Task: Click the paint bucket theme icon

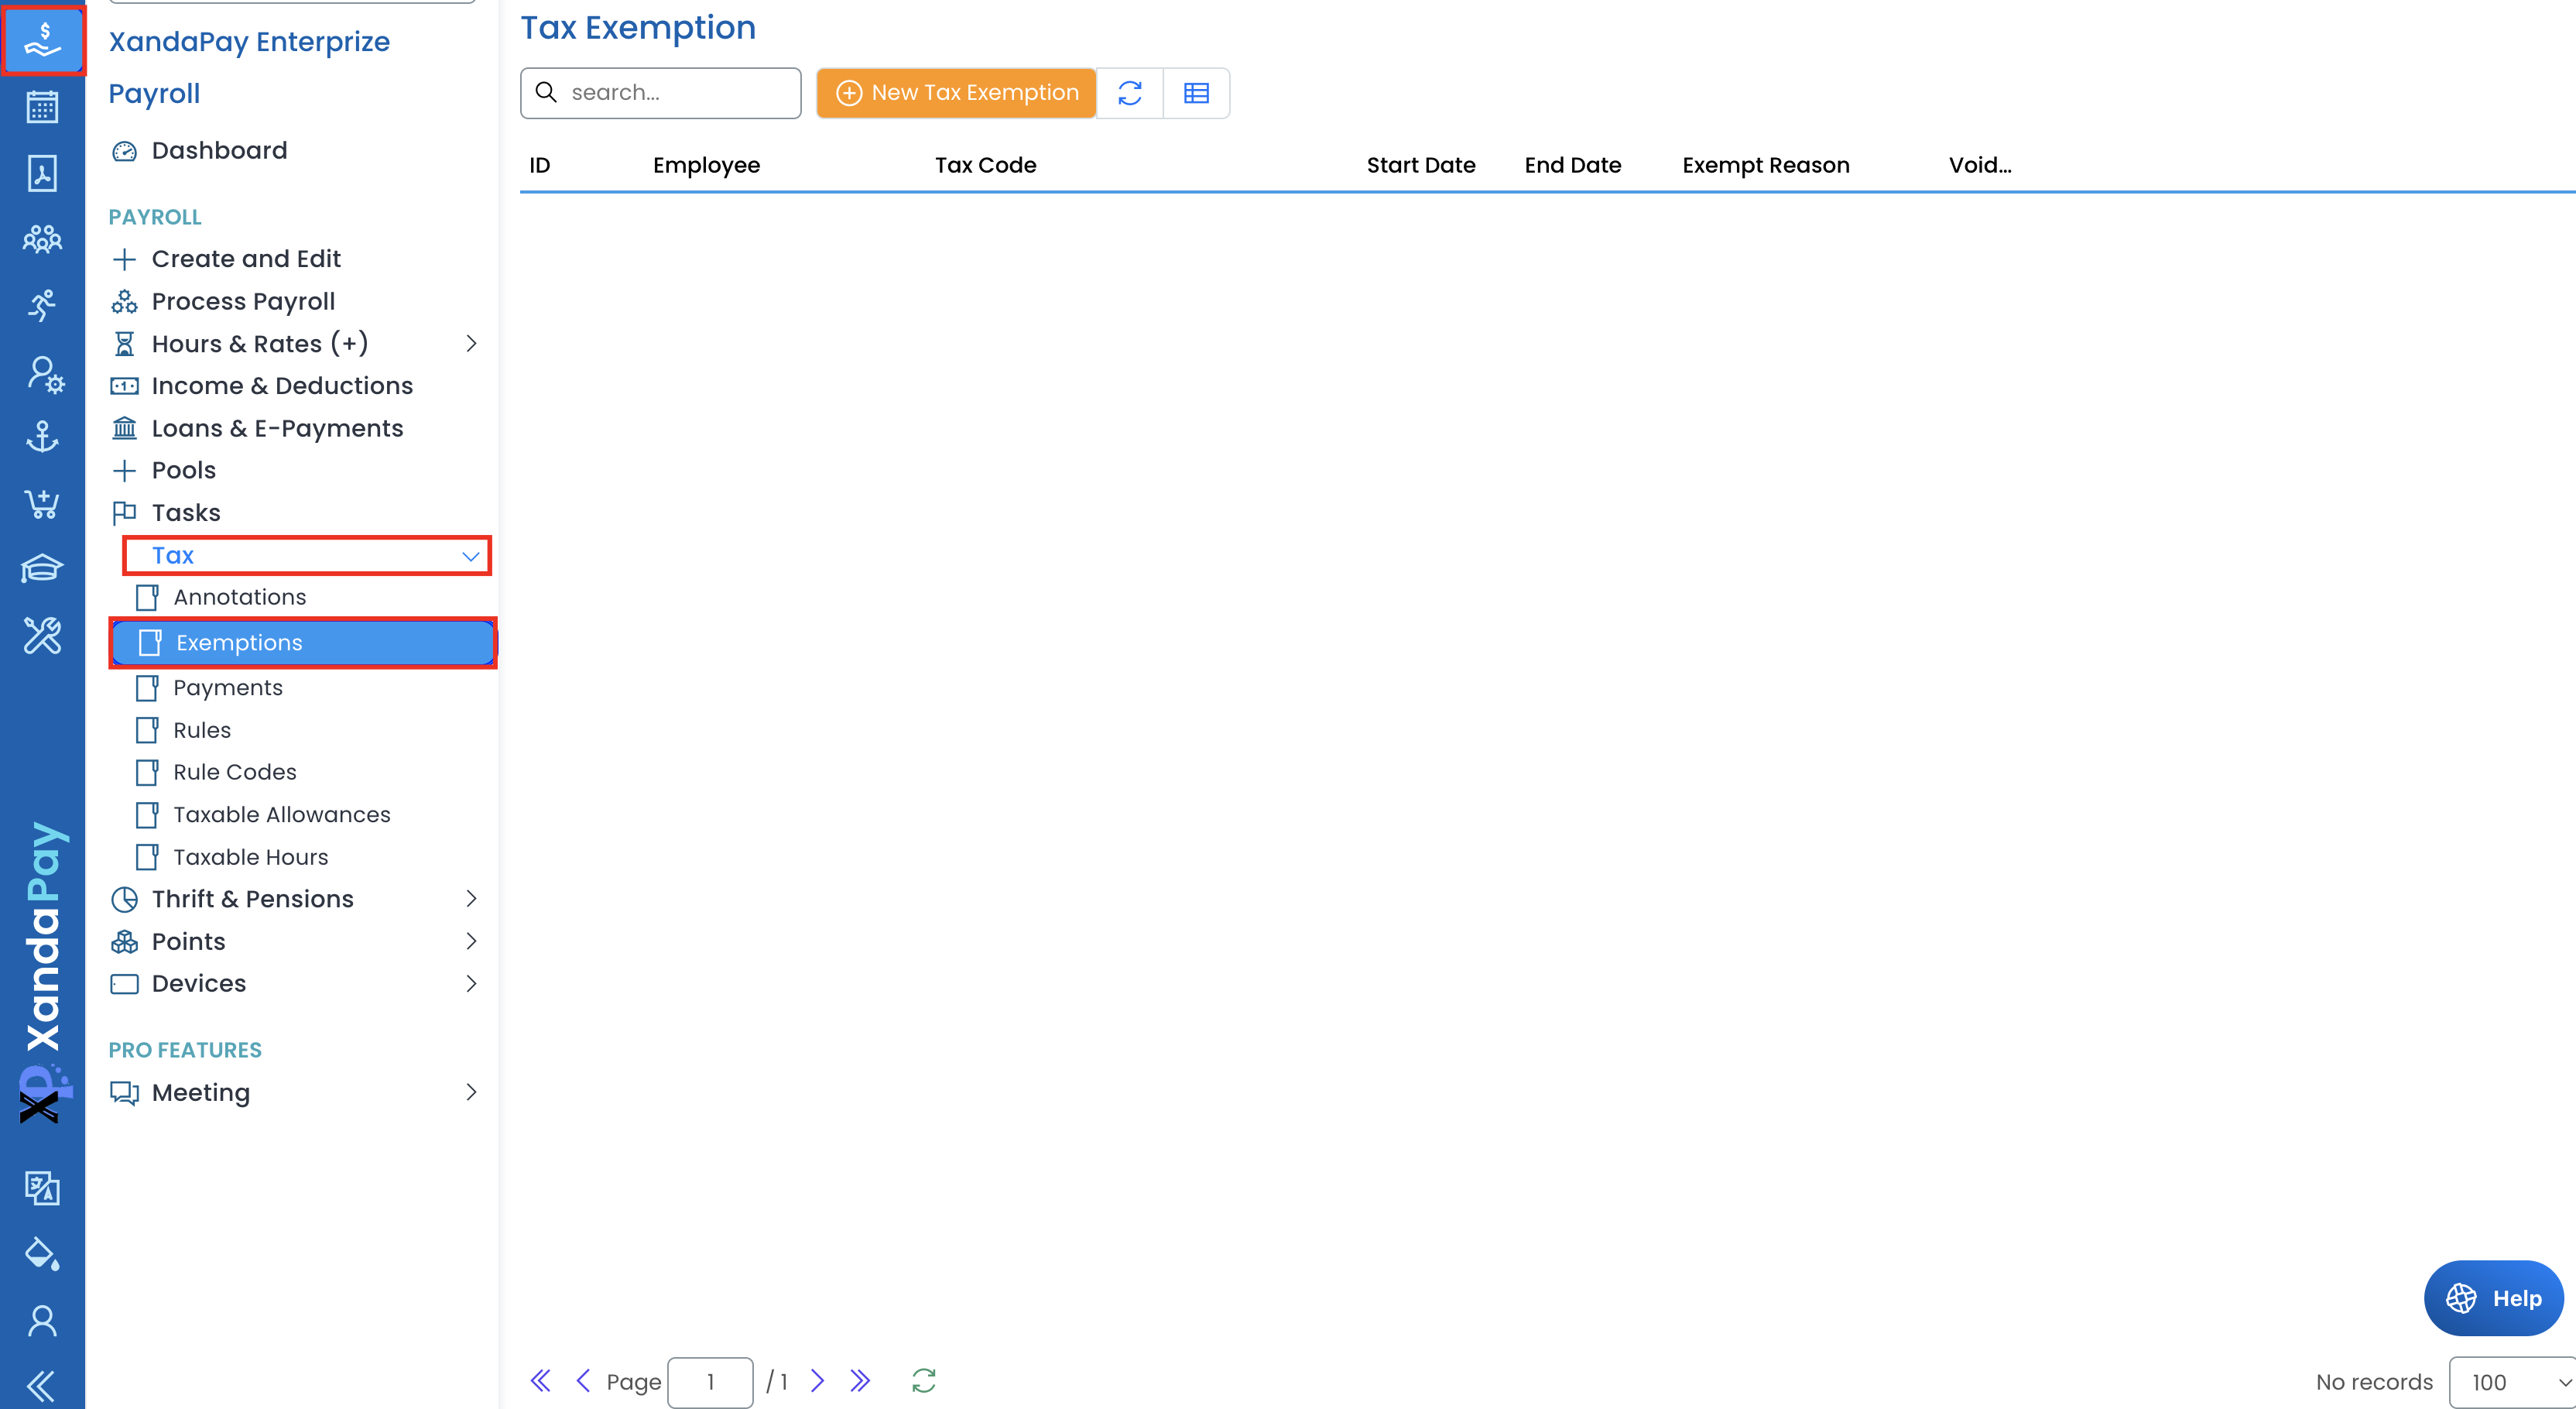Action: click(x=42, y=1254)
